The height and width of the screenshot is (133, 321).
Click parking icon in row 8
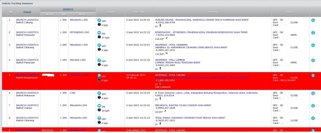[99, 118]
